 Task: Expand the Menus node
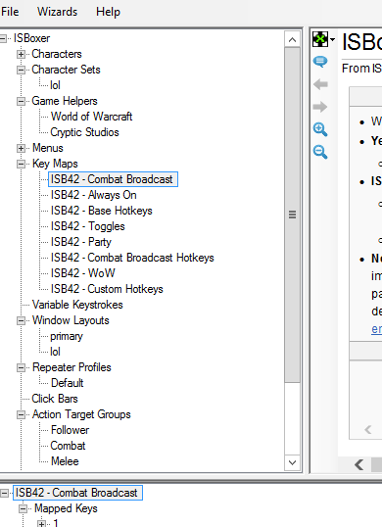pos(22,148)
